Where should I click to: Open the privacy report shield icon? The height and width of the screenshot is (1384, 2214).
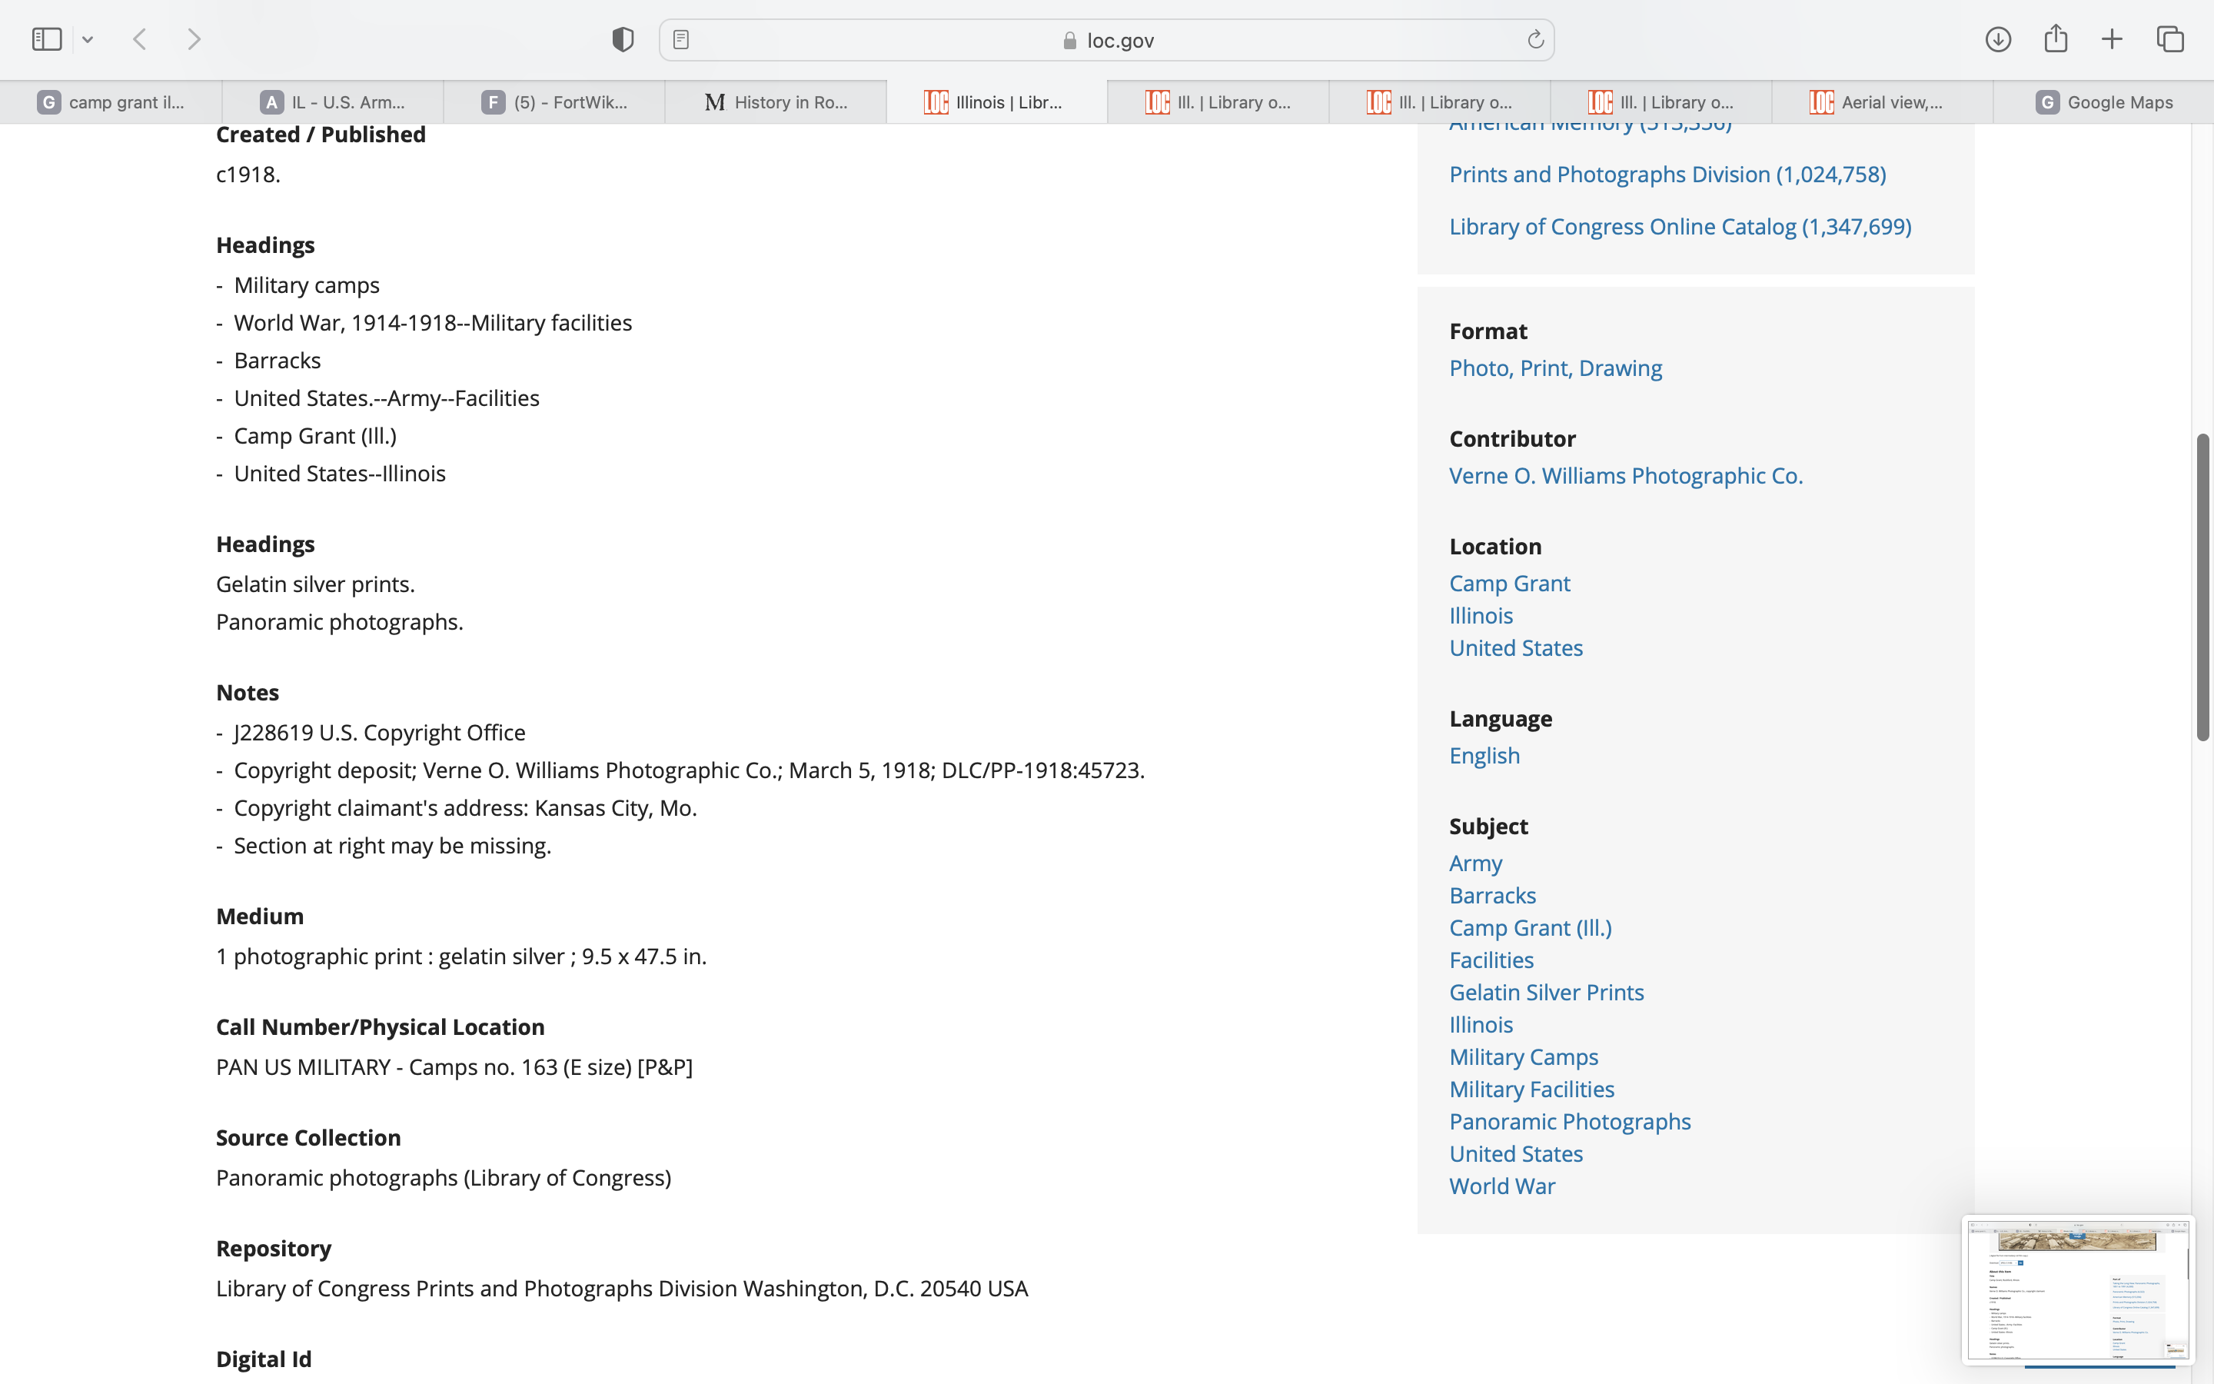(622, 39)
